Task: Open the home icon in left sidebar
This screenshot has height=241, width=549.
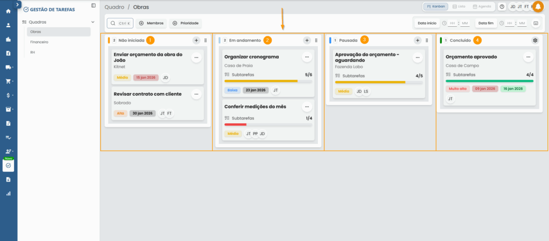Action: coord(8,11)
